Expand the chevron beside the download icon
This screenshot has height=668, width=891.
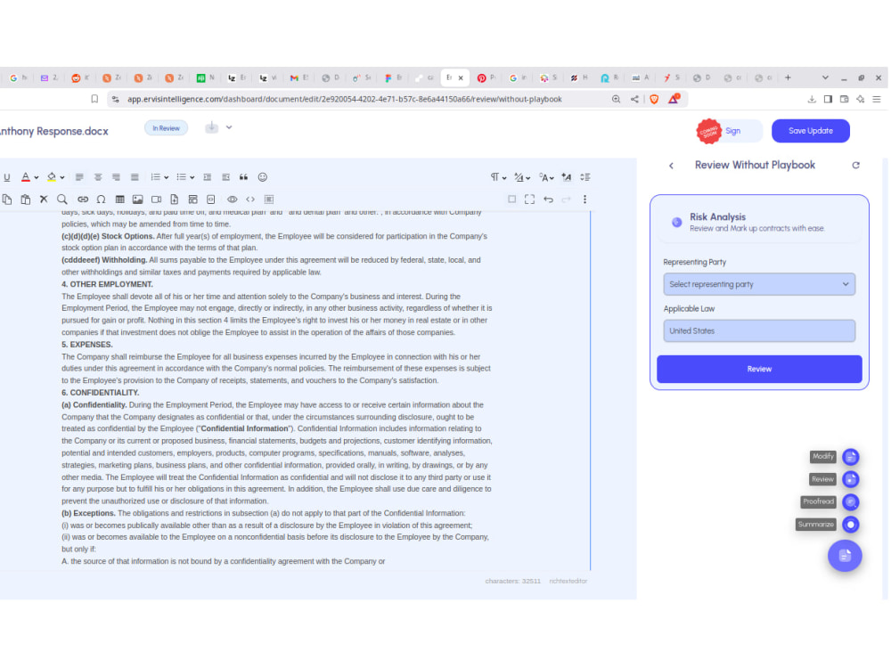[229, 127]
